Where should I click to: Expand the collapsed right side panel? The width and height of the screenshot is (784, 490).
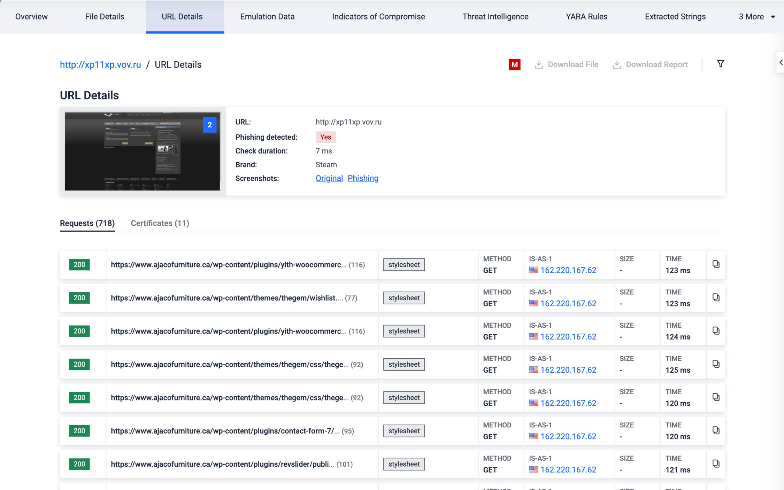coord(781,62)
